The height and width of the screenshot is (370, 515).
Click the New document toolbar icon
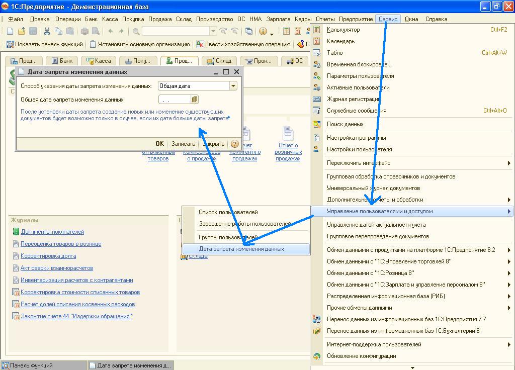point(10,31)
